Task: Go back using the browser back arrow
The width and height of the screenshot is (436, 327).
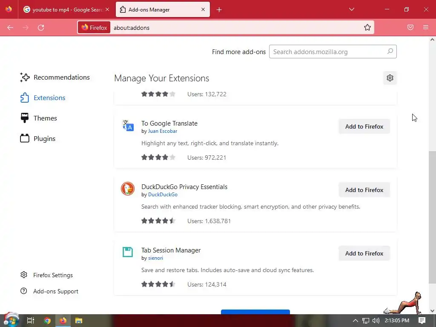Action: [x=10, y=28]
